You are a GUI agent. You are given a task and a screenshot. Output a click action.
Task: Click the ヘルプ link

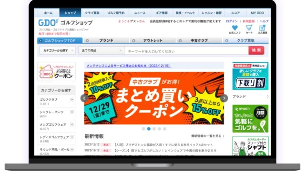point(264,21)
